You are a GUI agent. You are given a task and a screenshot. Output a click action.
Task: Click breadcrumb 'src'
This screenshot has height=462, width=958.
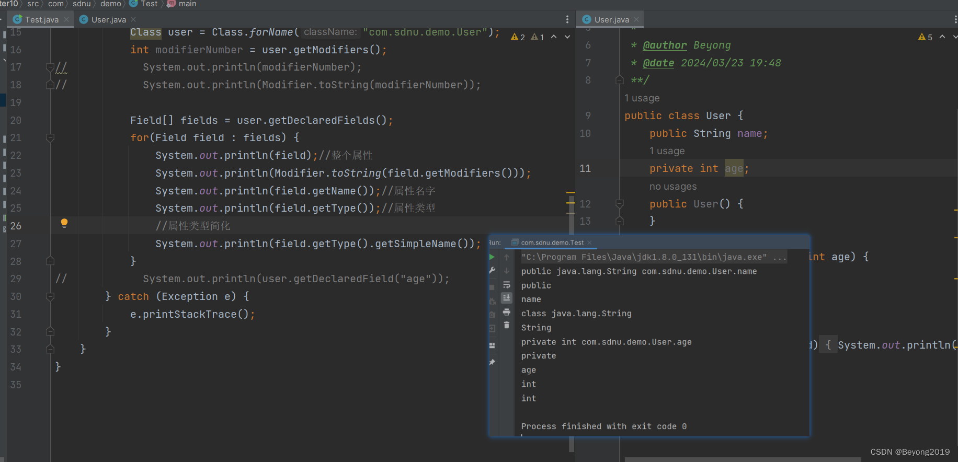[33, 4]
